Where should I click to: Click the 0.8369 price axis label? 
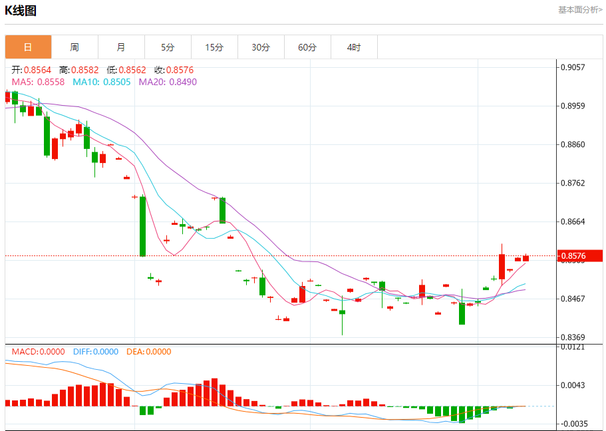[x=573, y=337]
